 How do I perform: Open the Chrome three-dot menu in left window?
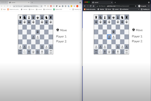click(x=80, y=6)
